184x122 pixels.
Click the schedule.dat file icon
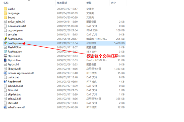[x=5, y=86]
